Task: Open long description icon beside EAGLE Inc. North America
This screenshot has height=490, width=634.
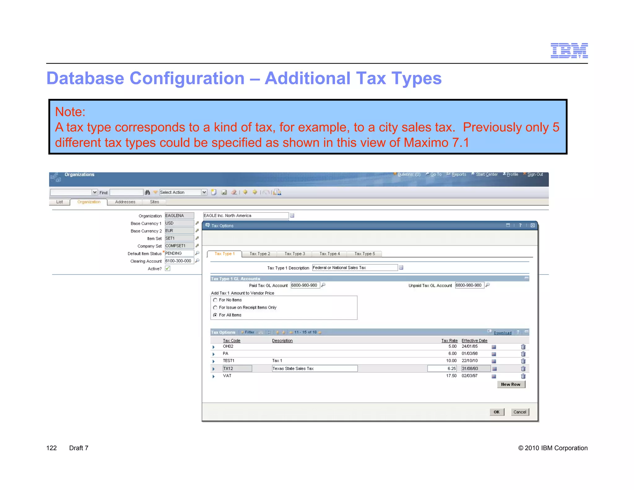Action: pyautogui.click(x=292, y=216)
